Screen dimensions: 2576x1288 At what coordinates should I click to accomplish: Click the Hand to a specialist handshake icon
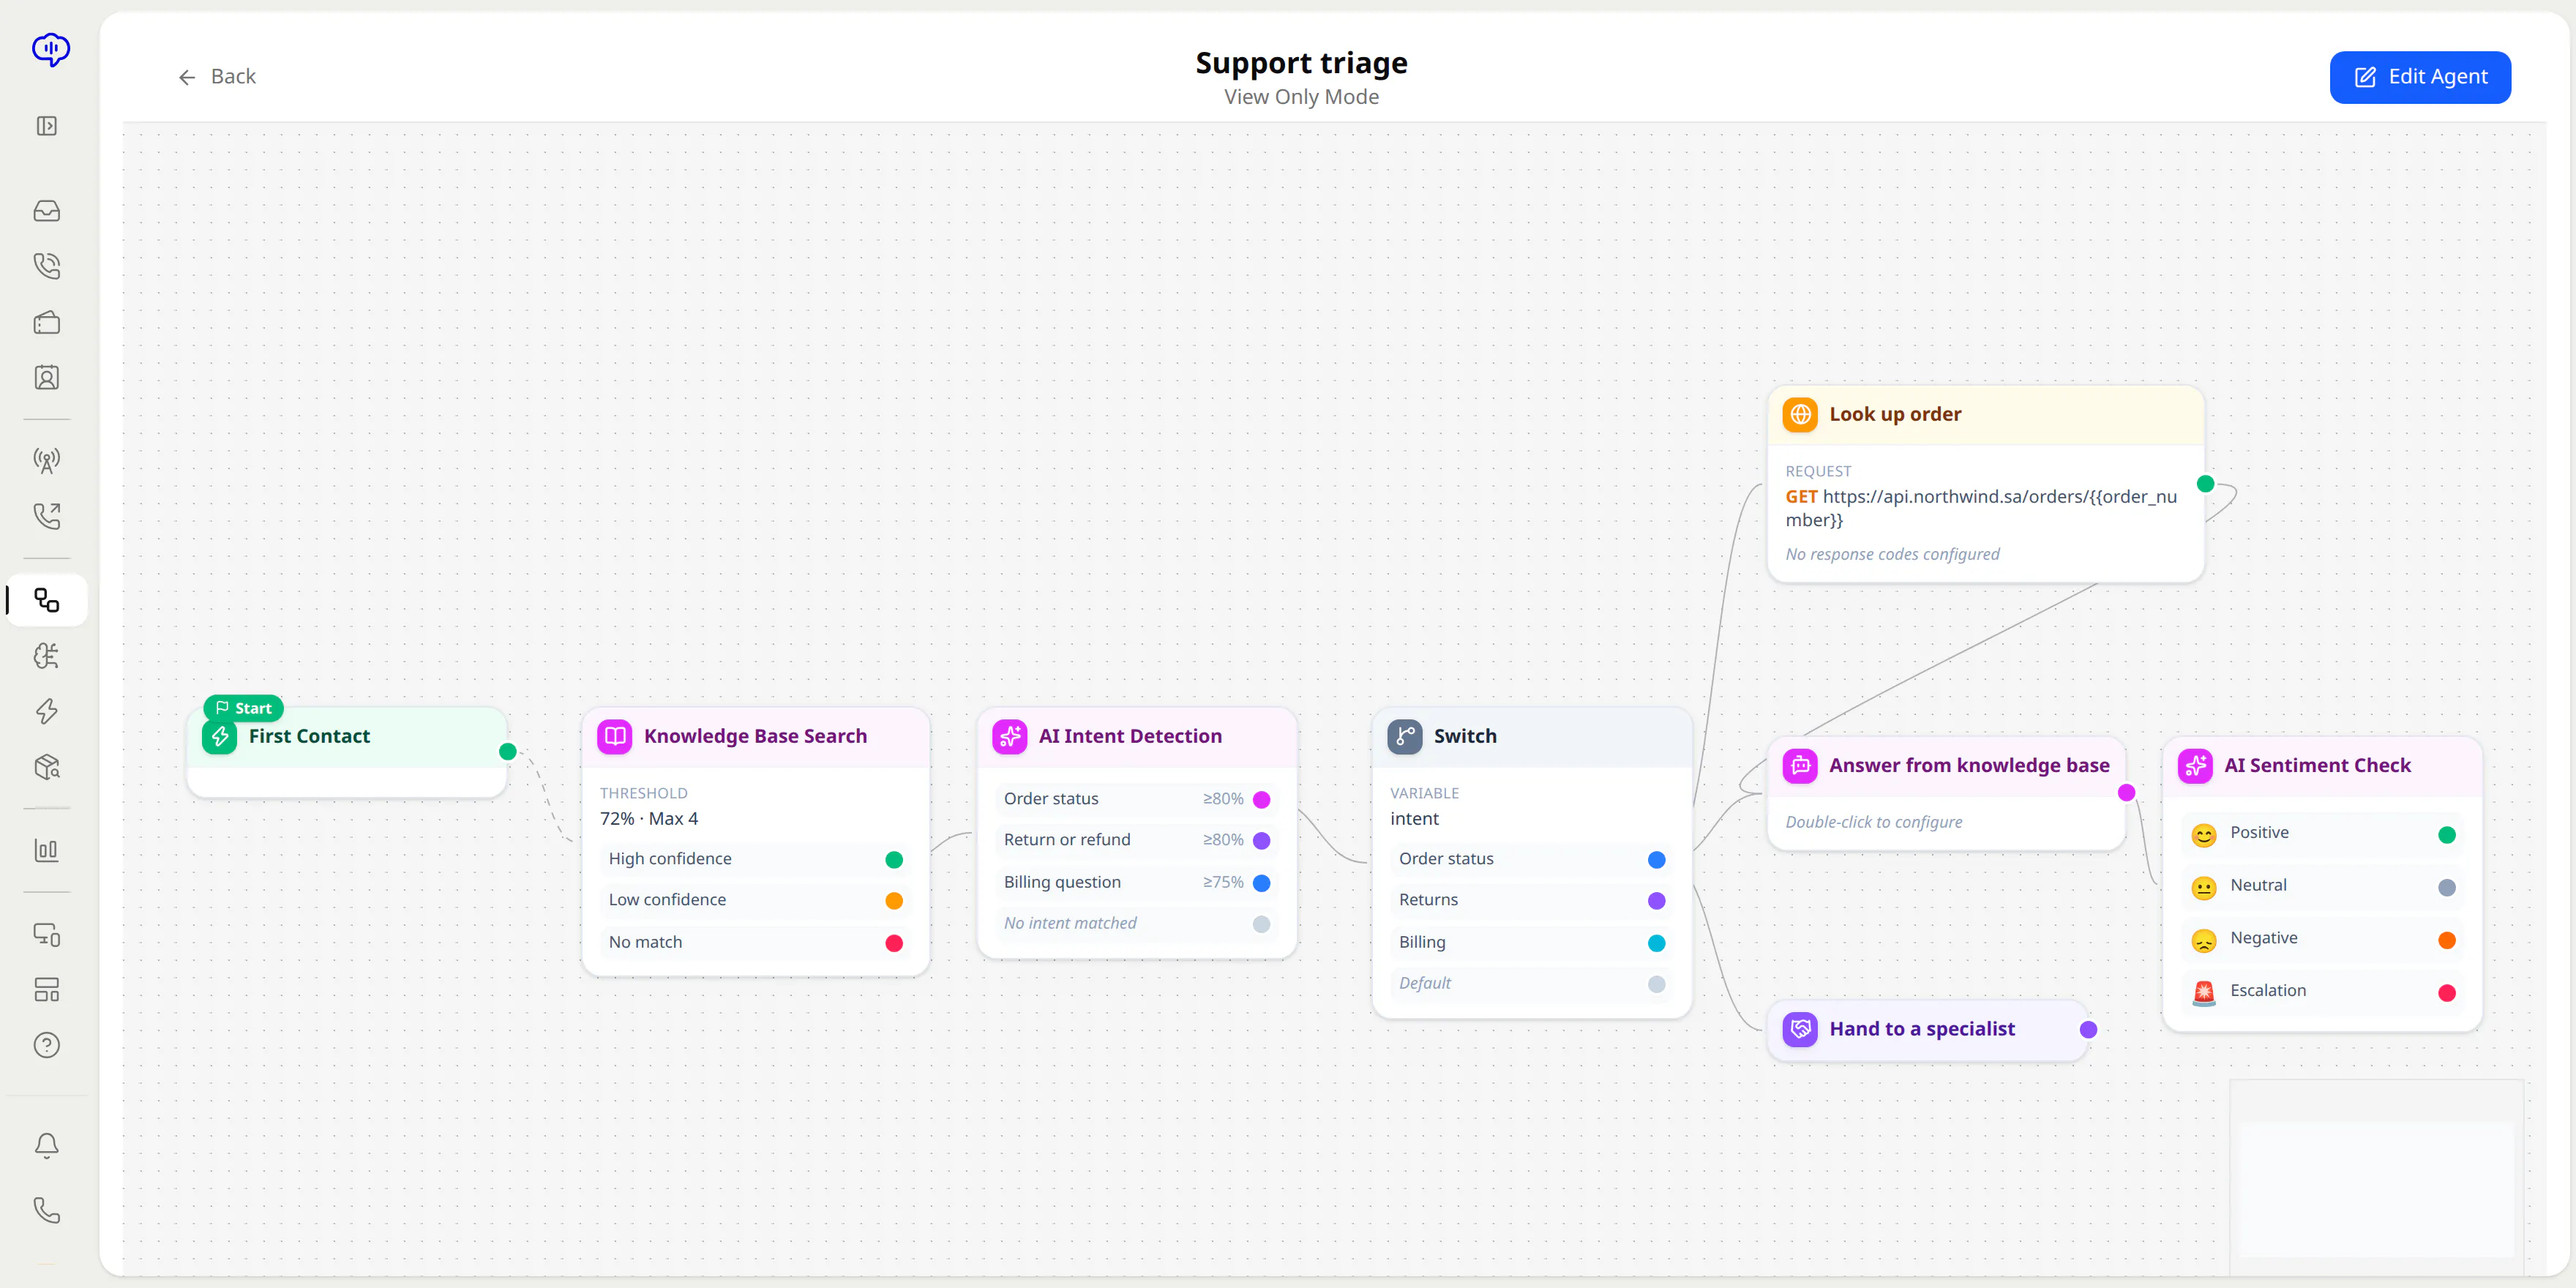(x=1800, y=1030)
